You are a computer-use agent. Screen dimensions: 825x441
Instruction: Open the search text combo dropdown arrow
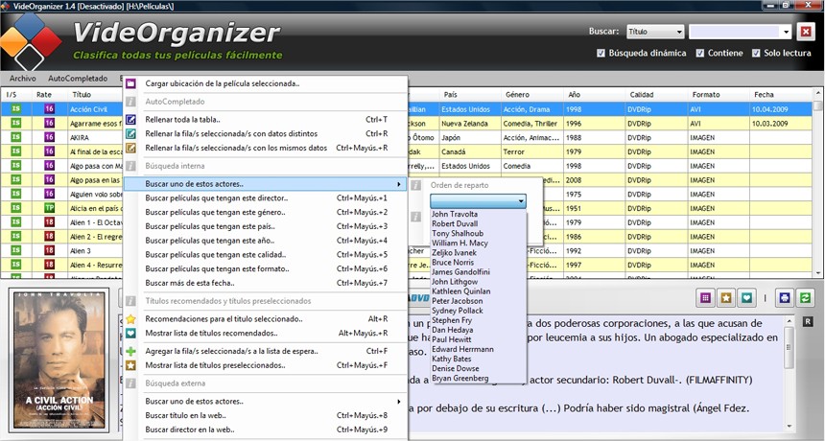(x=786, y=32)
